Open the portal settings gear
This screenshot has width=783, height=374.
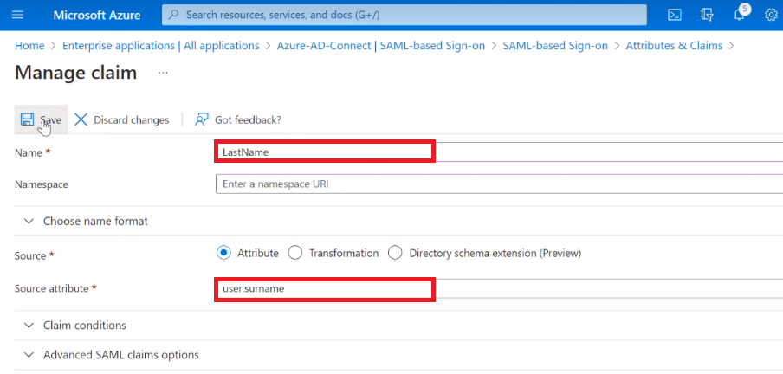771,16
